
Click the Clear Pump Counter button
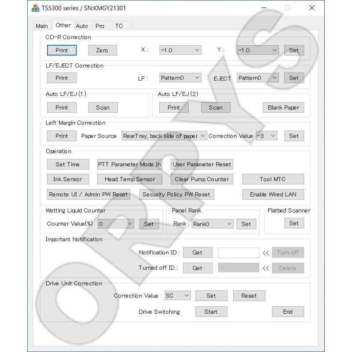[202, 179]
